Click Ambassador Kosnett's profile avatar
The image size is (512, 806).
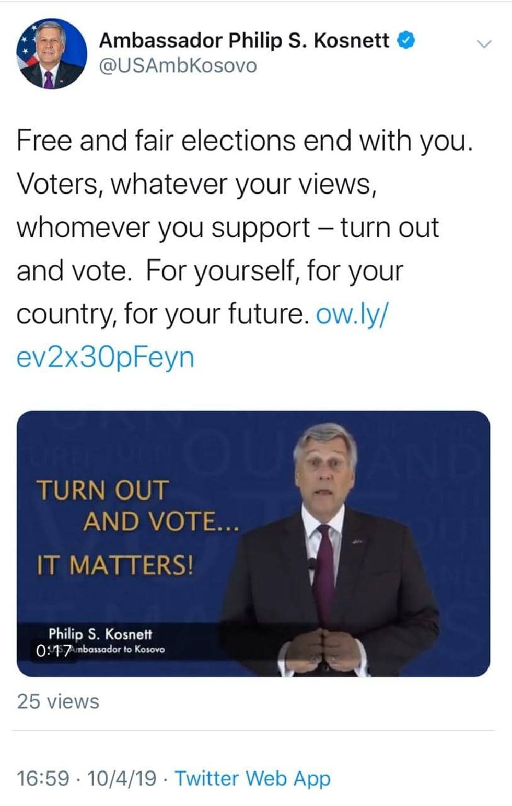[x=51, y=54]
